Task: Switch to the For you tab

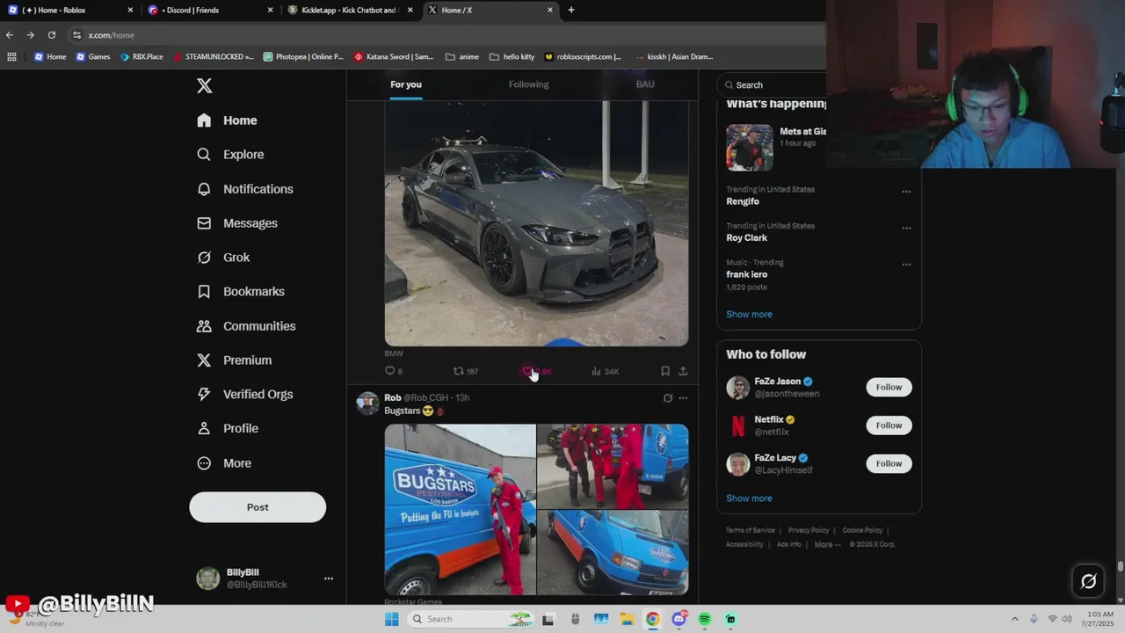Action: (406, 84)
